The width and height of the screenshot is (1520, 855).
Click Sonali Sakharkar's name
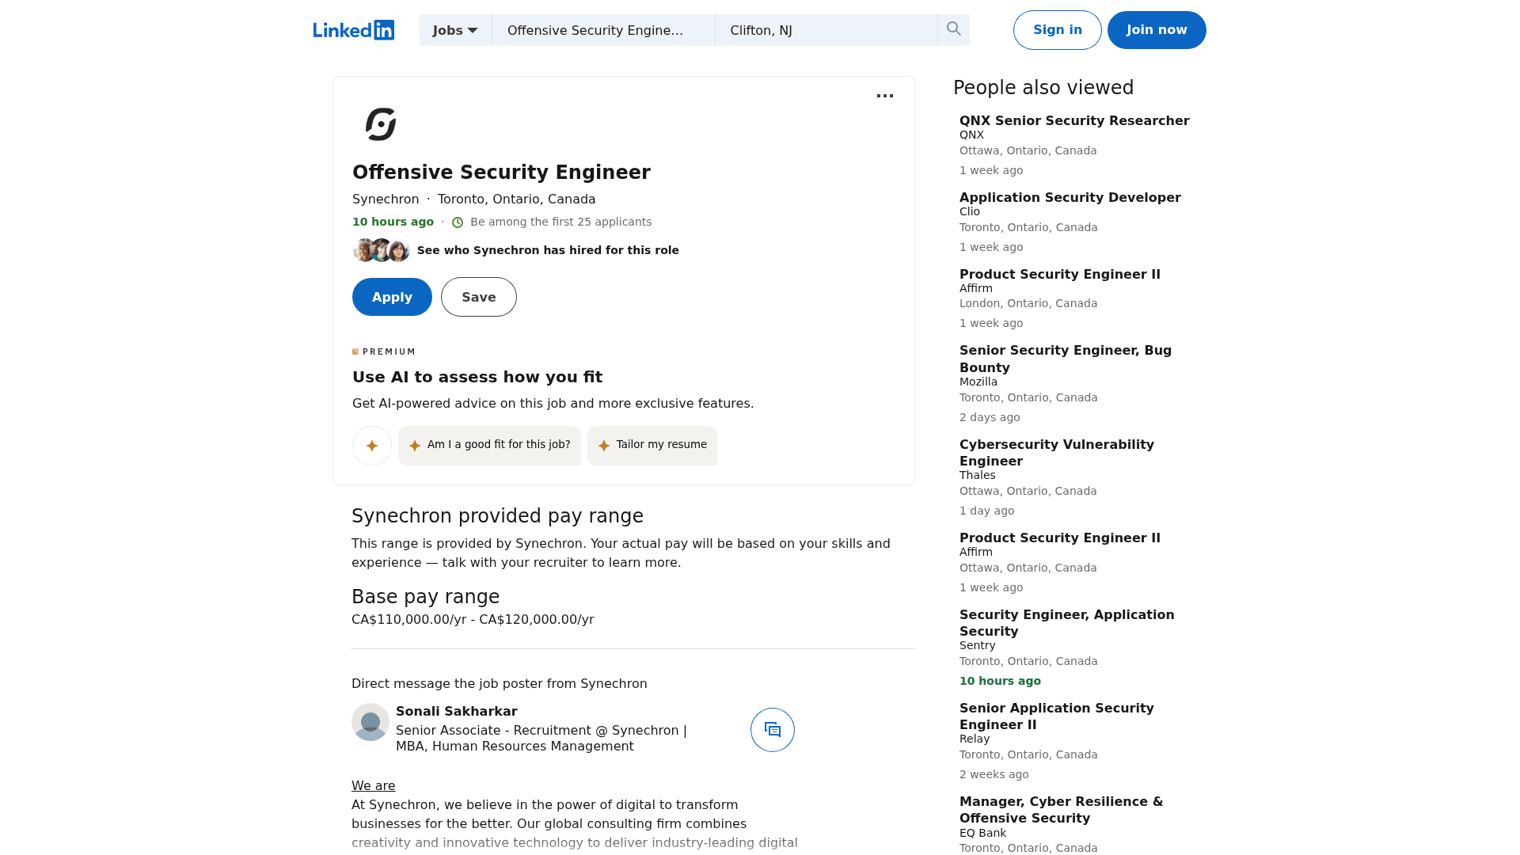point(457,712)
